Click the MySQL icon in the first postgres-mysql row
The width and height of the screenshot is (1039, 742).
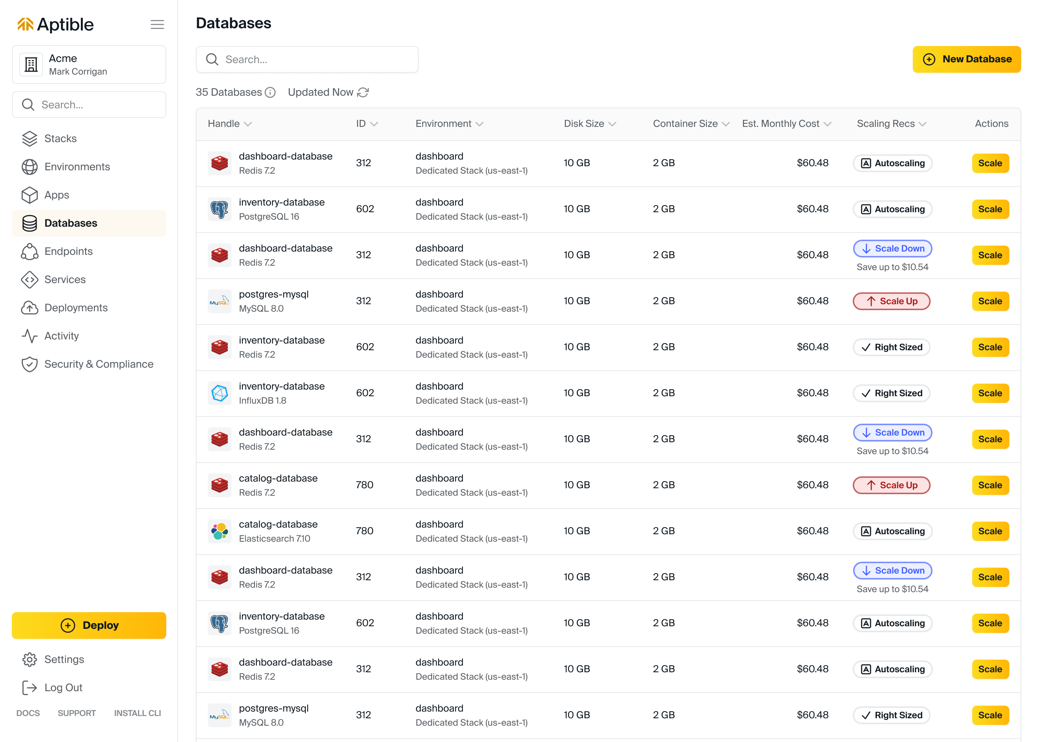pyautogui.click(x=220, y=301)
